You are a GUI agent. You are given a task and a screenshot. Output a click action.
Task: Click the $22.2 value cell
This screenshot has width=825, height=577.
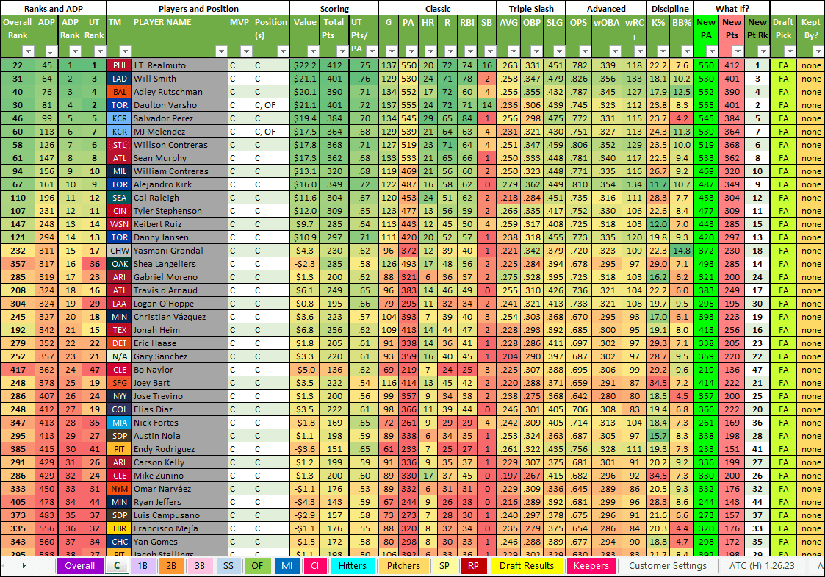click(305, 65)
